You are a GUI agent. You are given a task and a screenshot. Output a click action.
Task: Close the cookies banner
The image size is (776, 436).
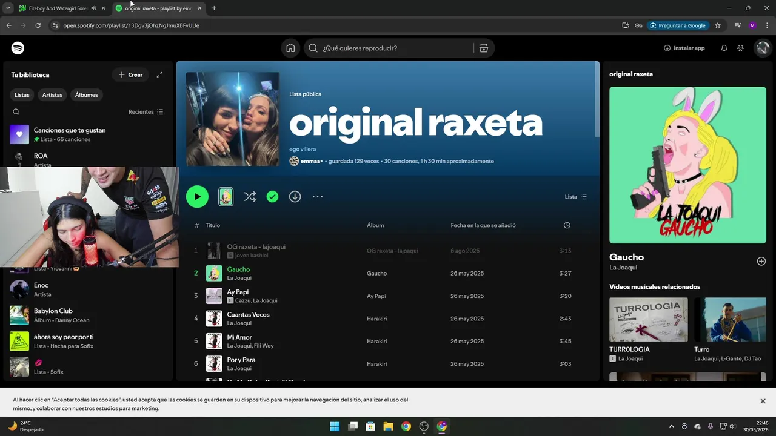click(763, 401)
